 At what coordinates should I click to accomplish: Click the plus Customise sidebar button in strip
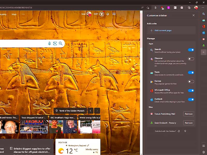(x=204, y=52)
